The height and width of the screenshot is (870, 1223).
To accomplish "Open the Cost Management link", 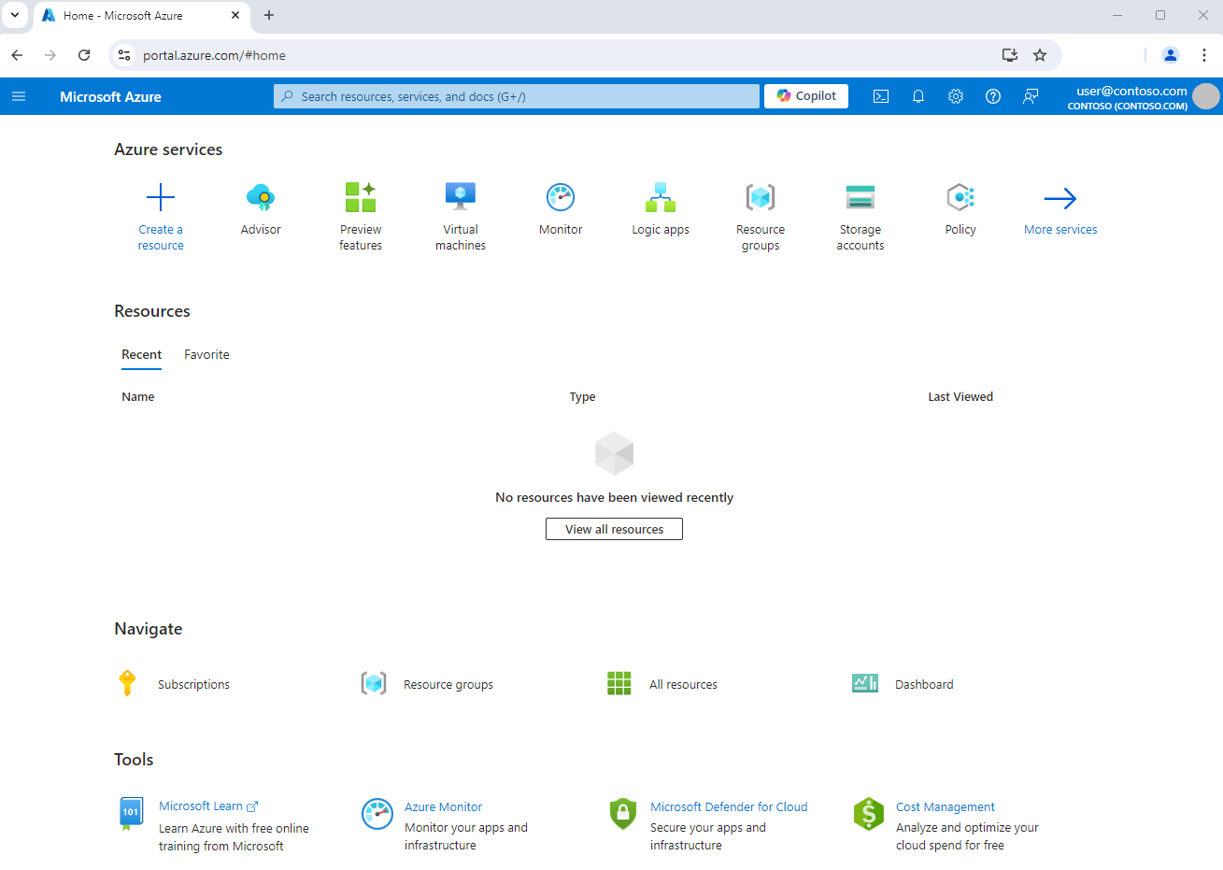I will click(x=946, y=806).
